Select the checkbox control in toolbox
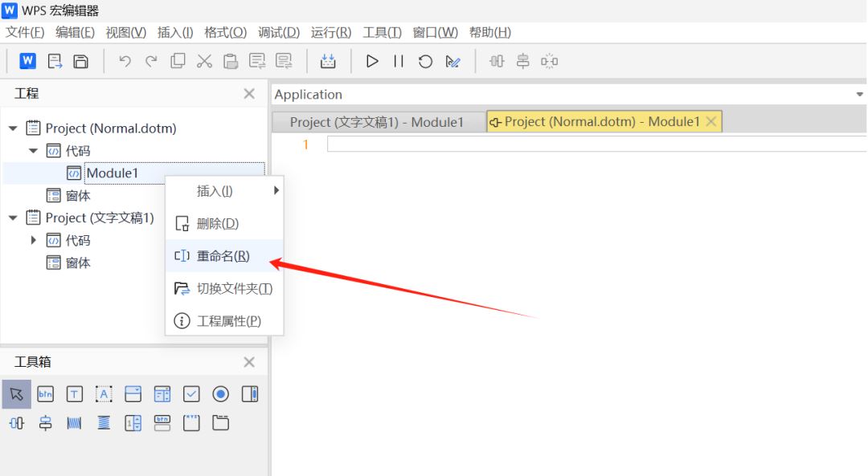Viewport: 868px width, 476px height. click(x=191, y=394)
